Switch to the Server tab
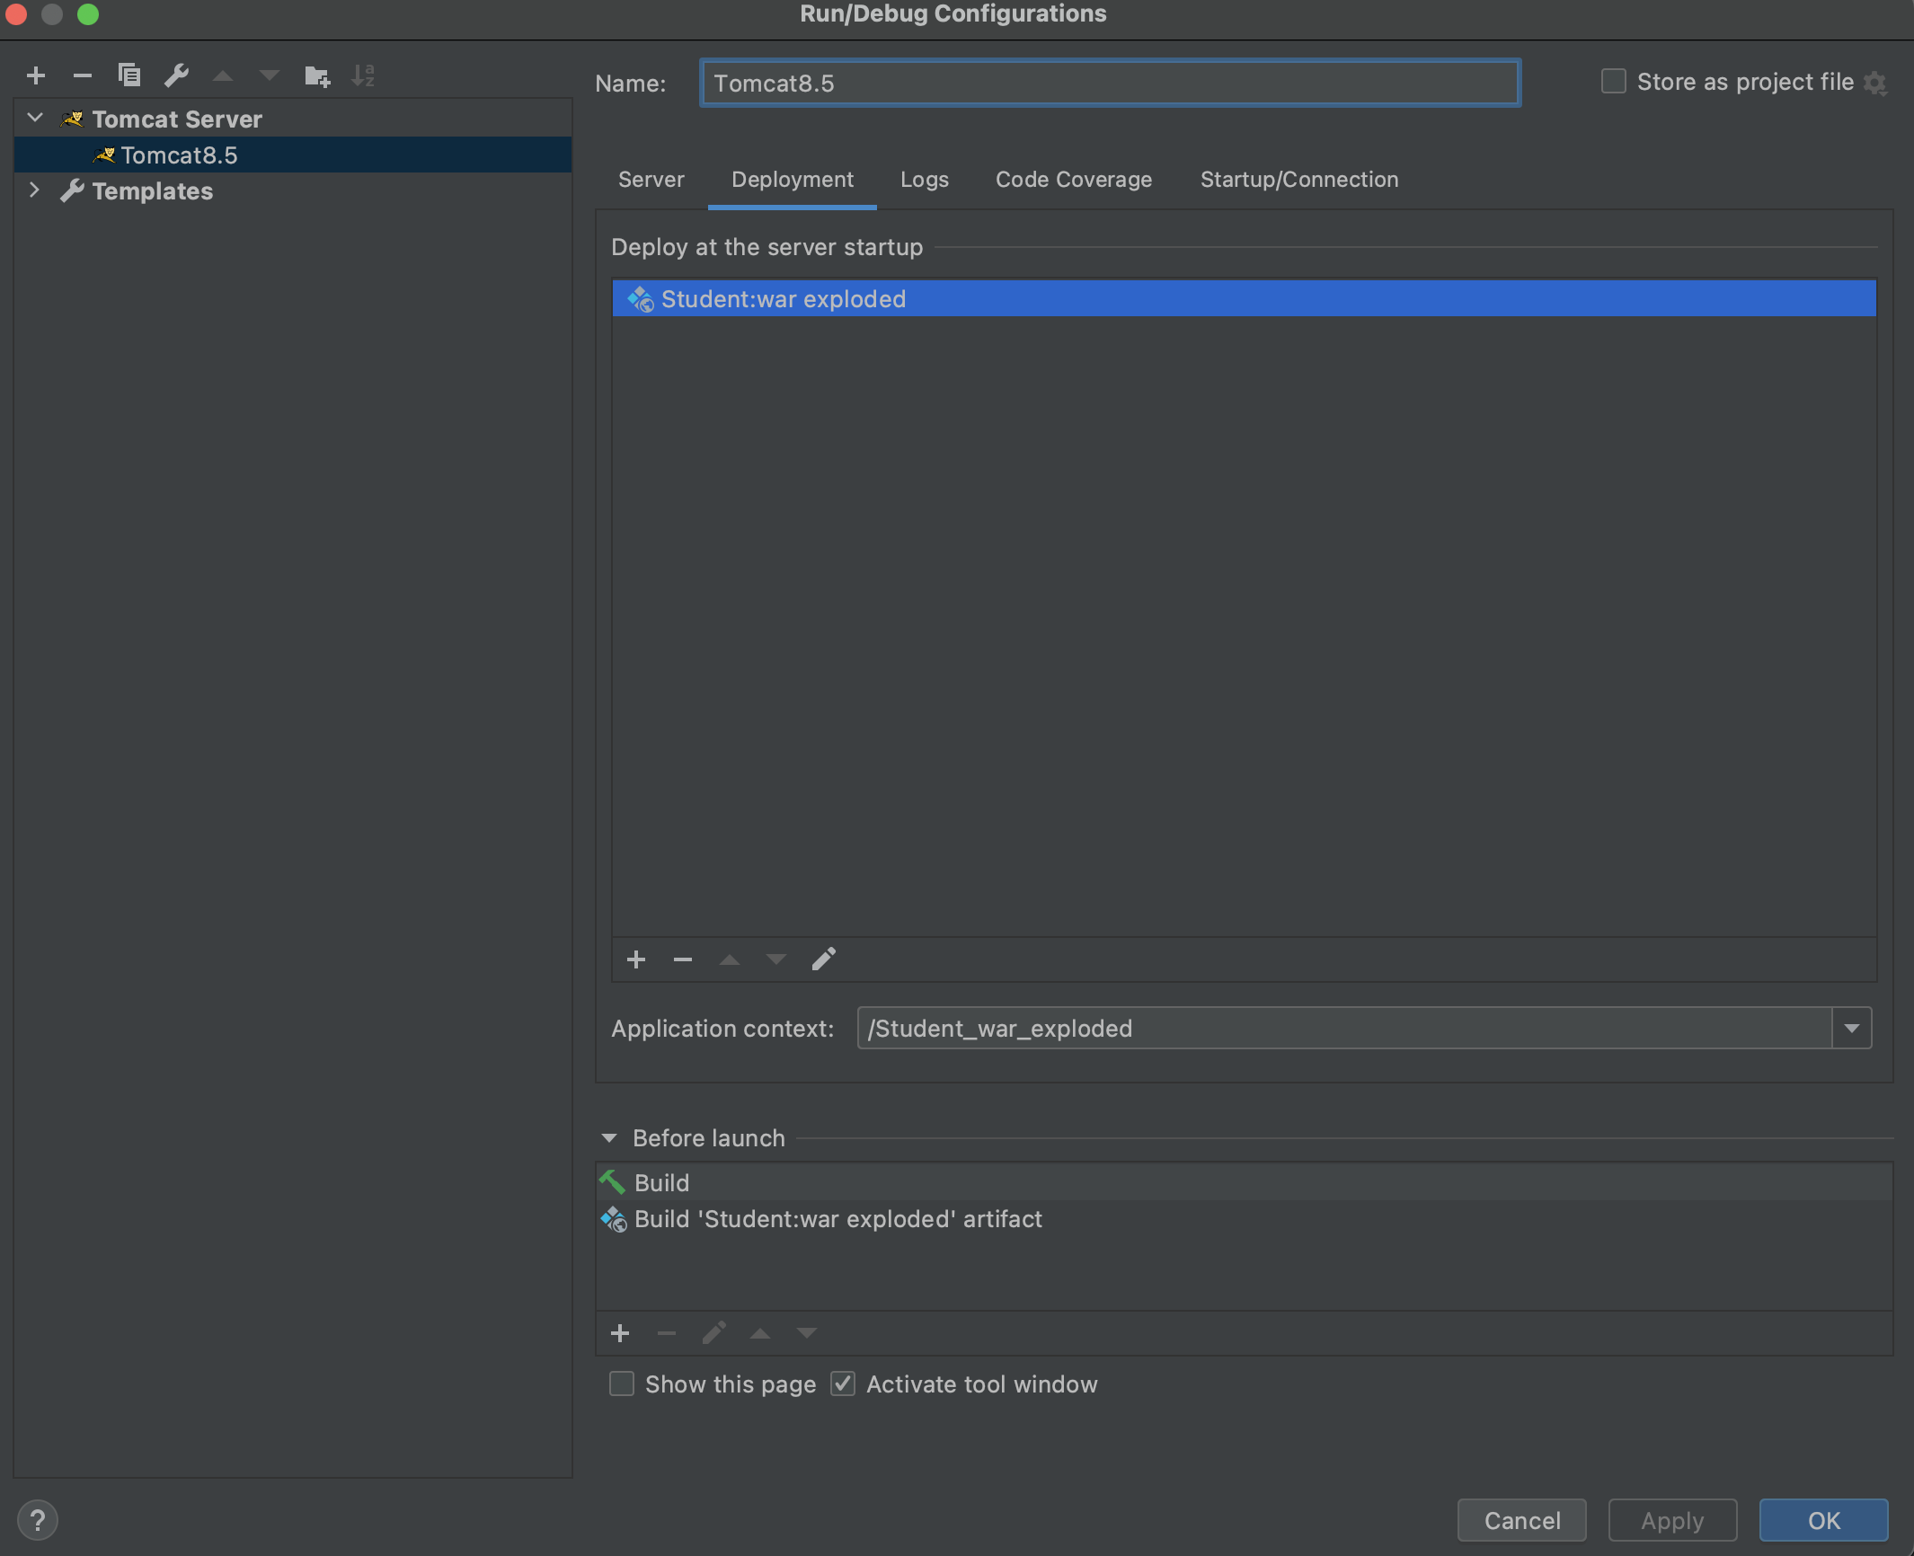 tap(651, 180)
